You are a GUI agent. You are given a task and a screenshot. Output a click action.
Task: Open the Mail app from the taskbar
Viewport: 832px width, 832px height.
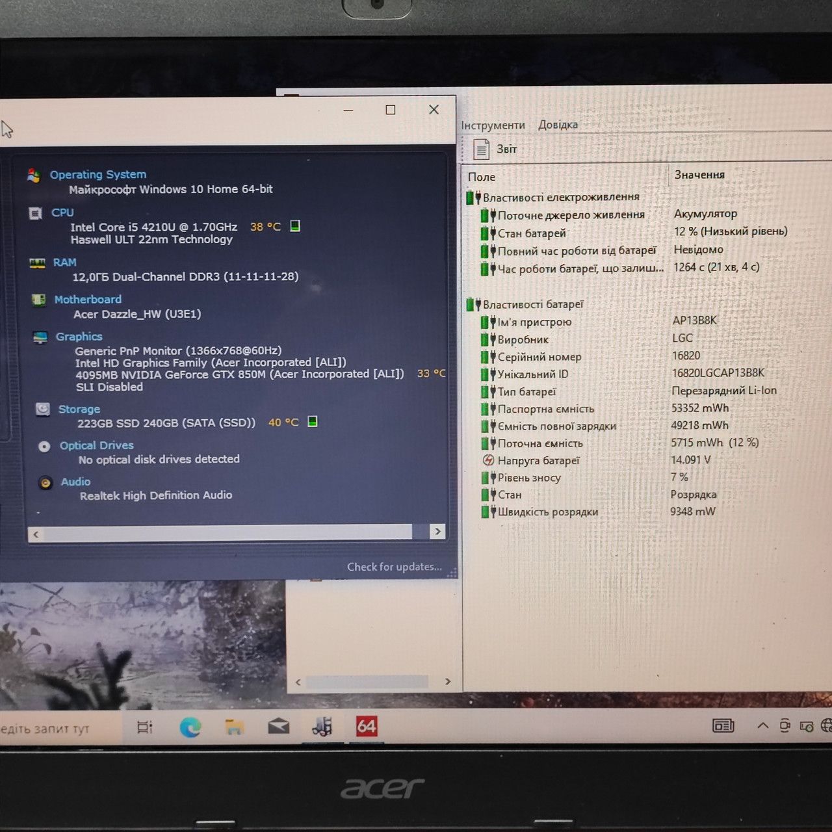point(278,725)
